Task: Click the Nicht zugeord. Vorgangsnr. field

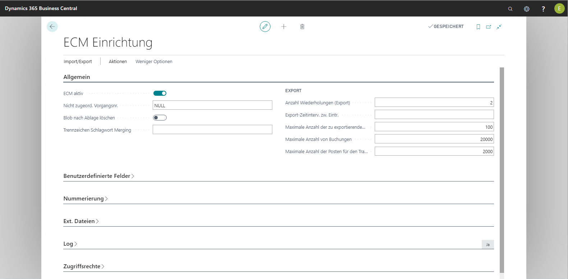Action: [212, 105]
